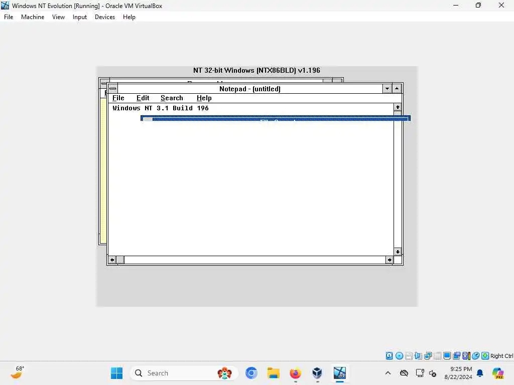Open Notepad's Help menu

(204, 98)
